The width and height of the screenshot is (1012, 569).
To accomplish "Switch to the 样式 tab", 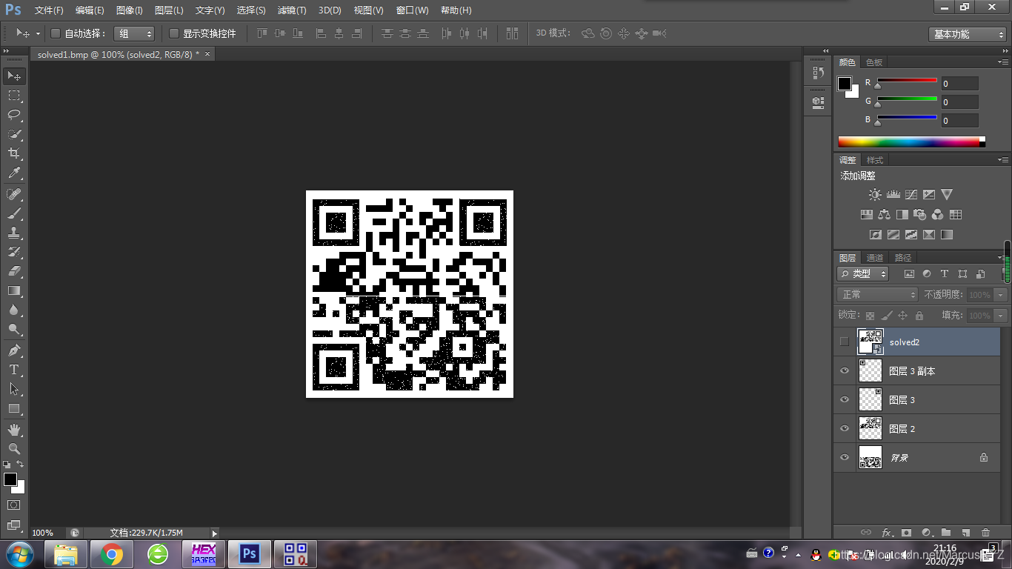I will 875,160.
